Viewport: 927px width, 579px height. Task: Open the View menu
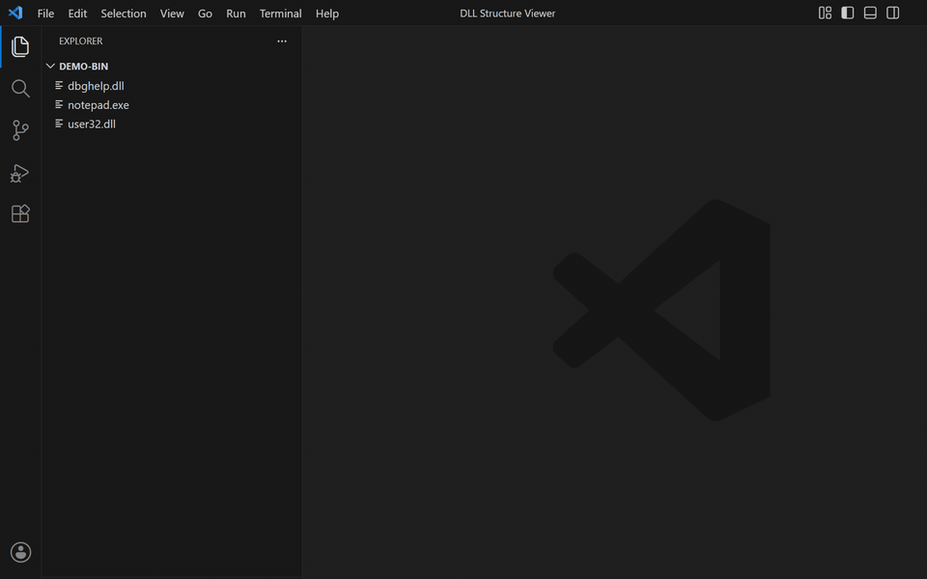coord(172,13)
